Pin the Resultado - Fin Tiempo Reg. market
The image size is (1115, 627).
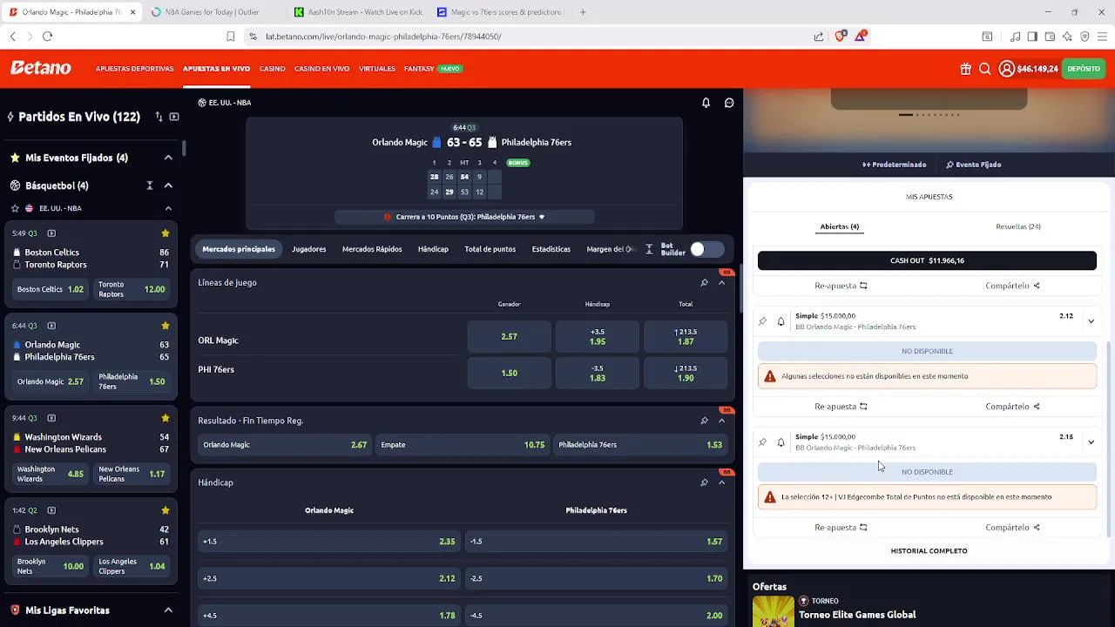(704, 421)
